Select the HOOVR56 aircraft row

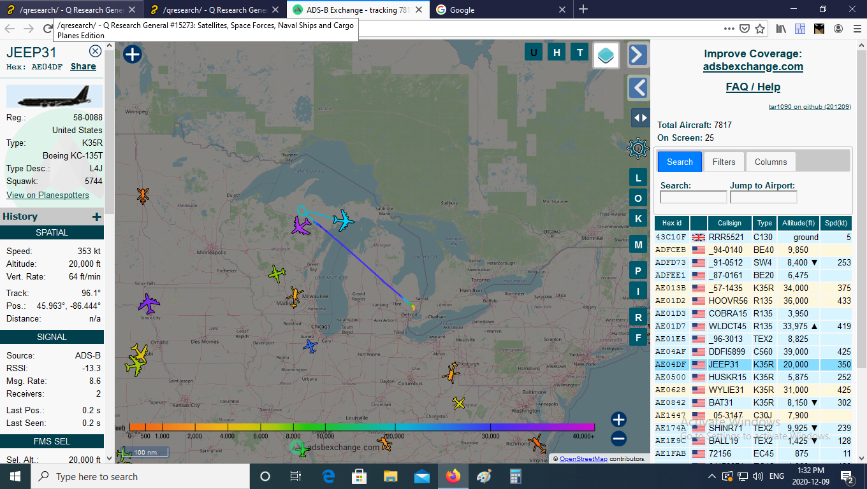[754, 301]
